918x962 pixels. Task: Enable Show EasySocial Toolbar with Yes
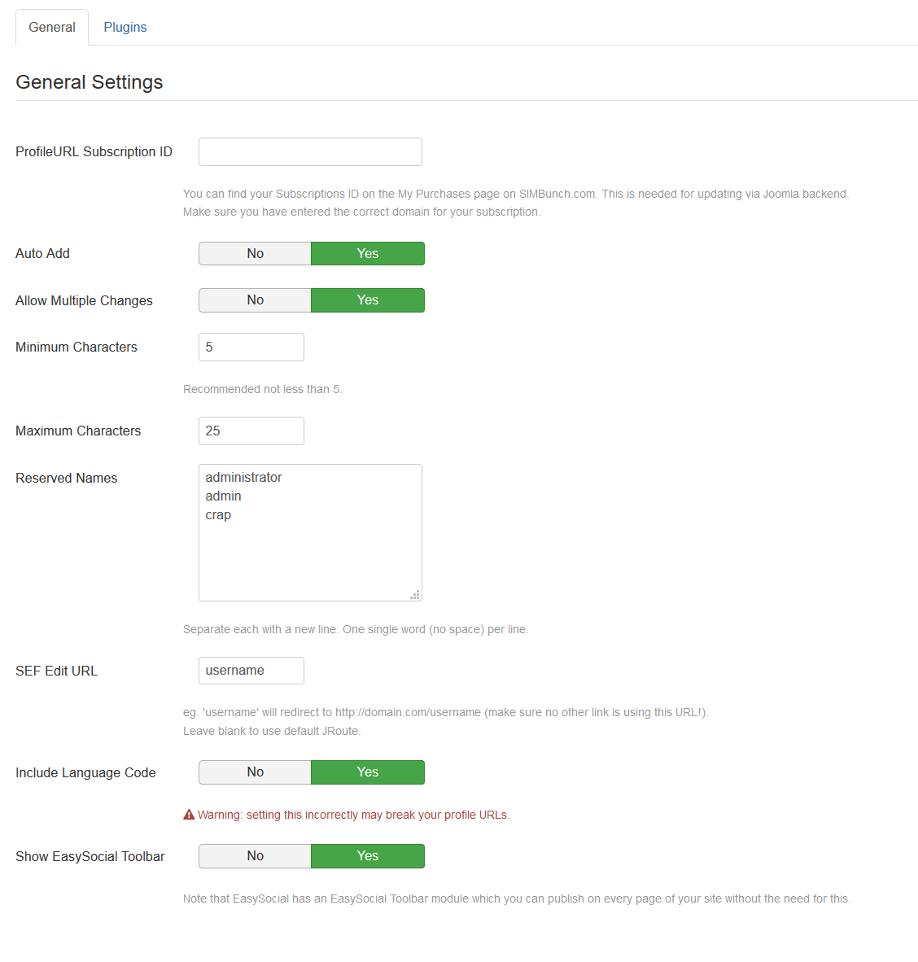click(368, 856)
